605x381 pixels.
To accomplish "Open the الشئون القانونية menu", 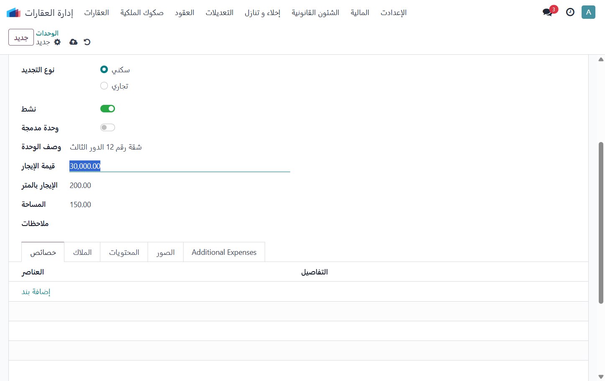I will (316, 13).
